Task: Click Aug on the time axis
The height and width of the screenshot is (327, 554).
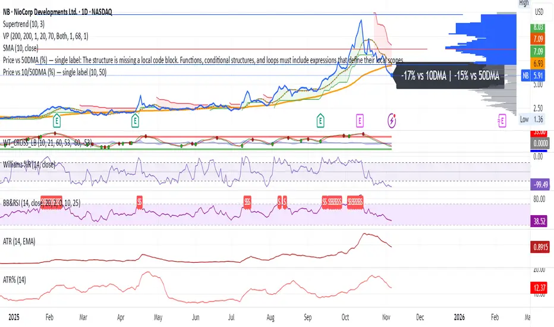Action: pyautogui.click(x=270, y=317)
